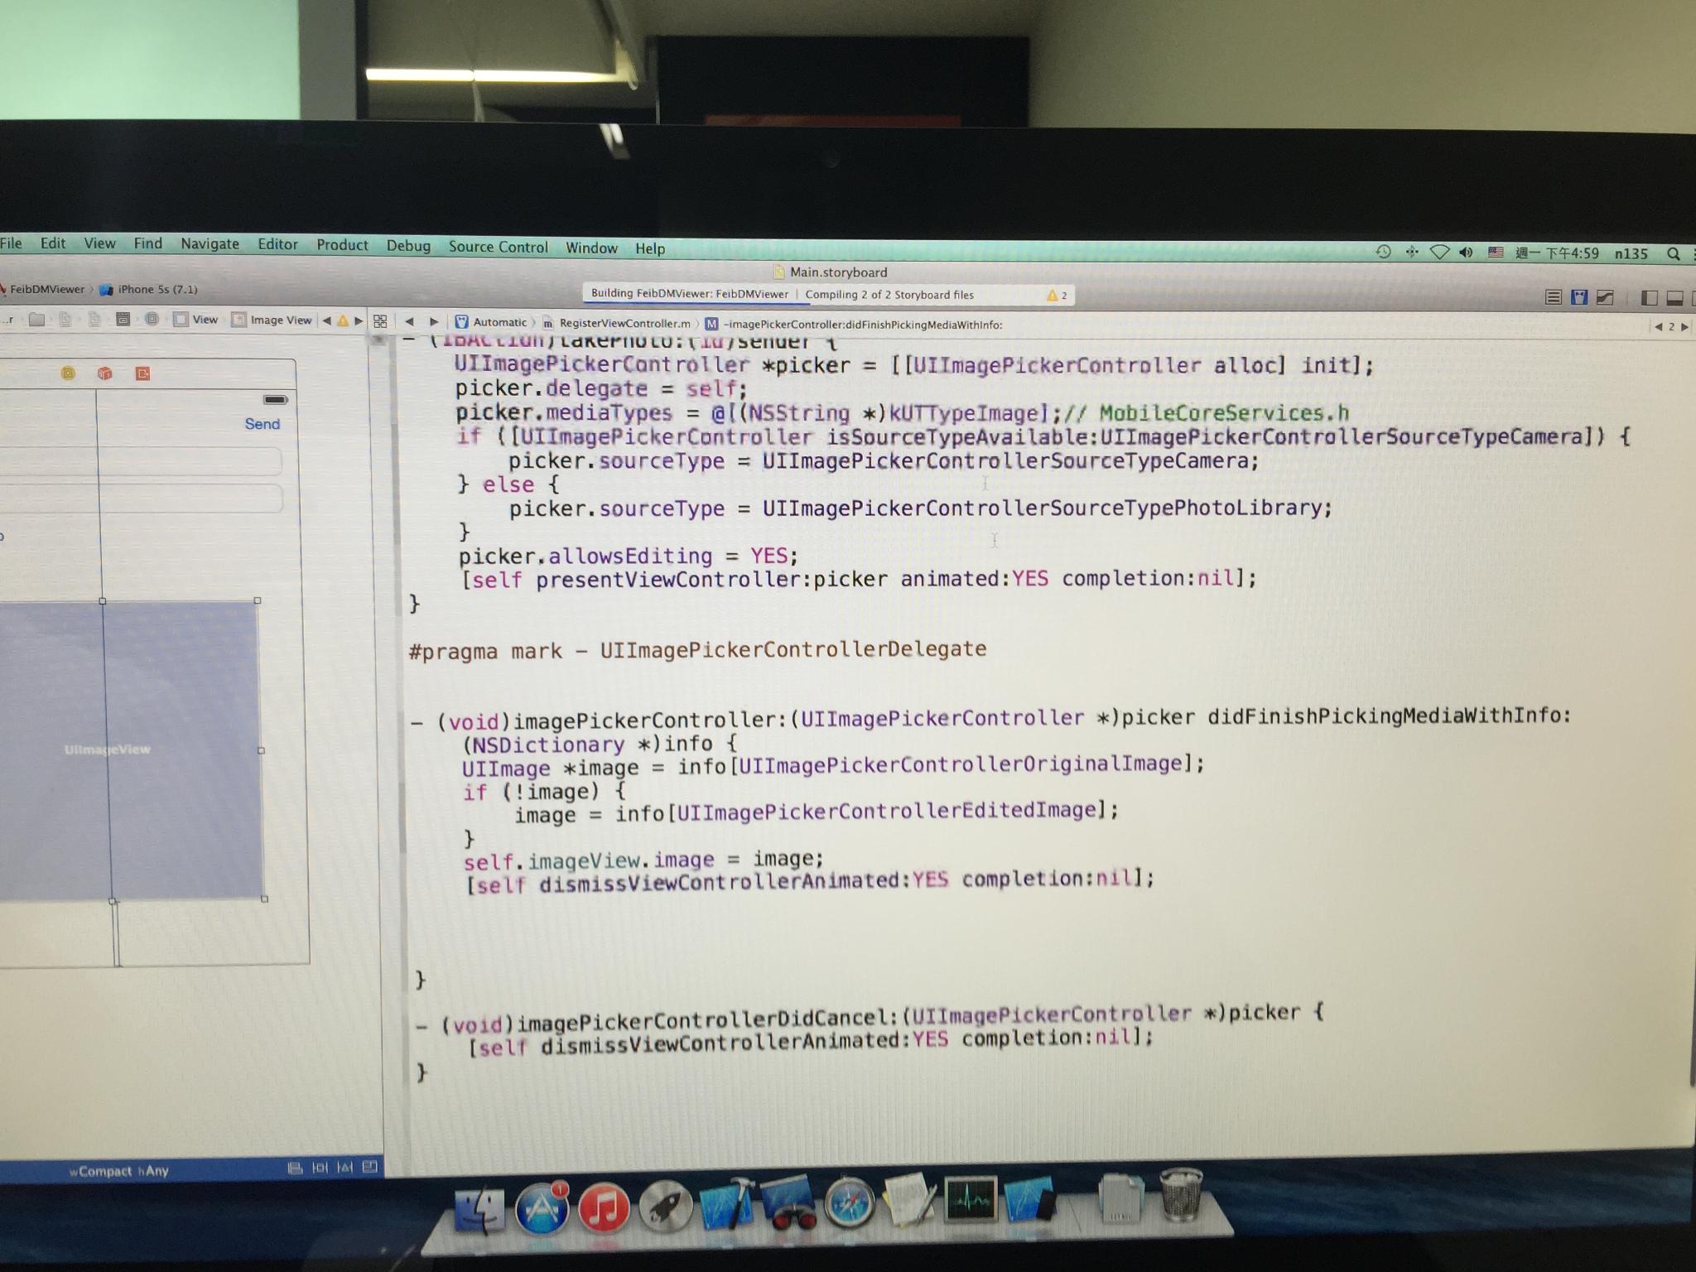Click the self.imageView.image = image line
Image resolution: width=1696 pixels, height=1272 pixels.
[x=643, y=860]
